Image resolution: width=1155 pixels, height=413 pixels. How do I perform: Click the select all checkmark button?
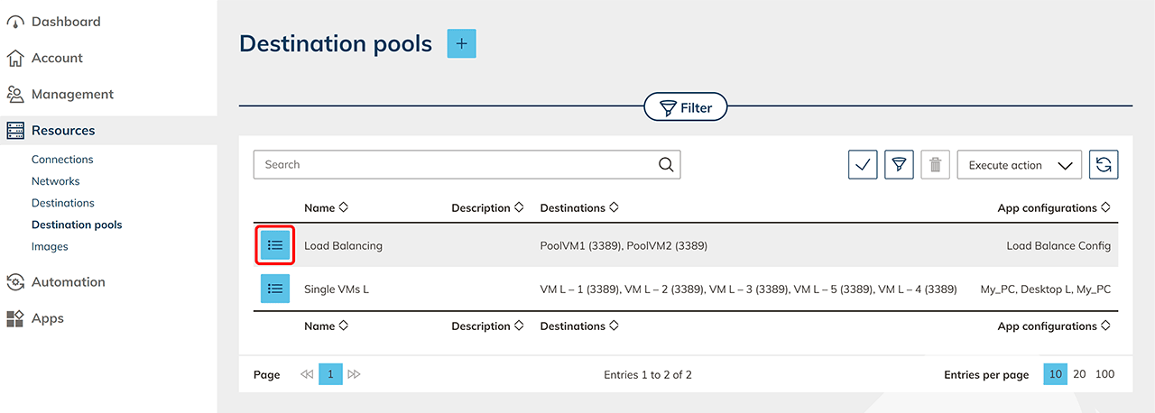(863, 165)
